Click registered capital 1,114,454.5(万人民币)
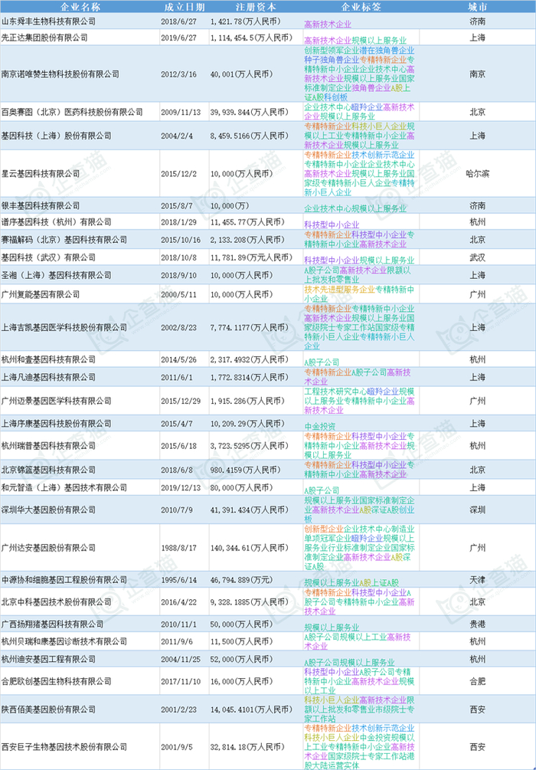The height and width of the screenshot is (770, 536). click(251, 38)
